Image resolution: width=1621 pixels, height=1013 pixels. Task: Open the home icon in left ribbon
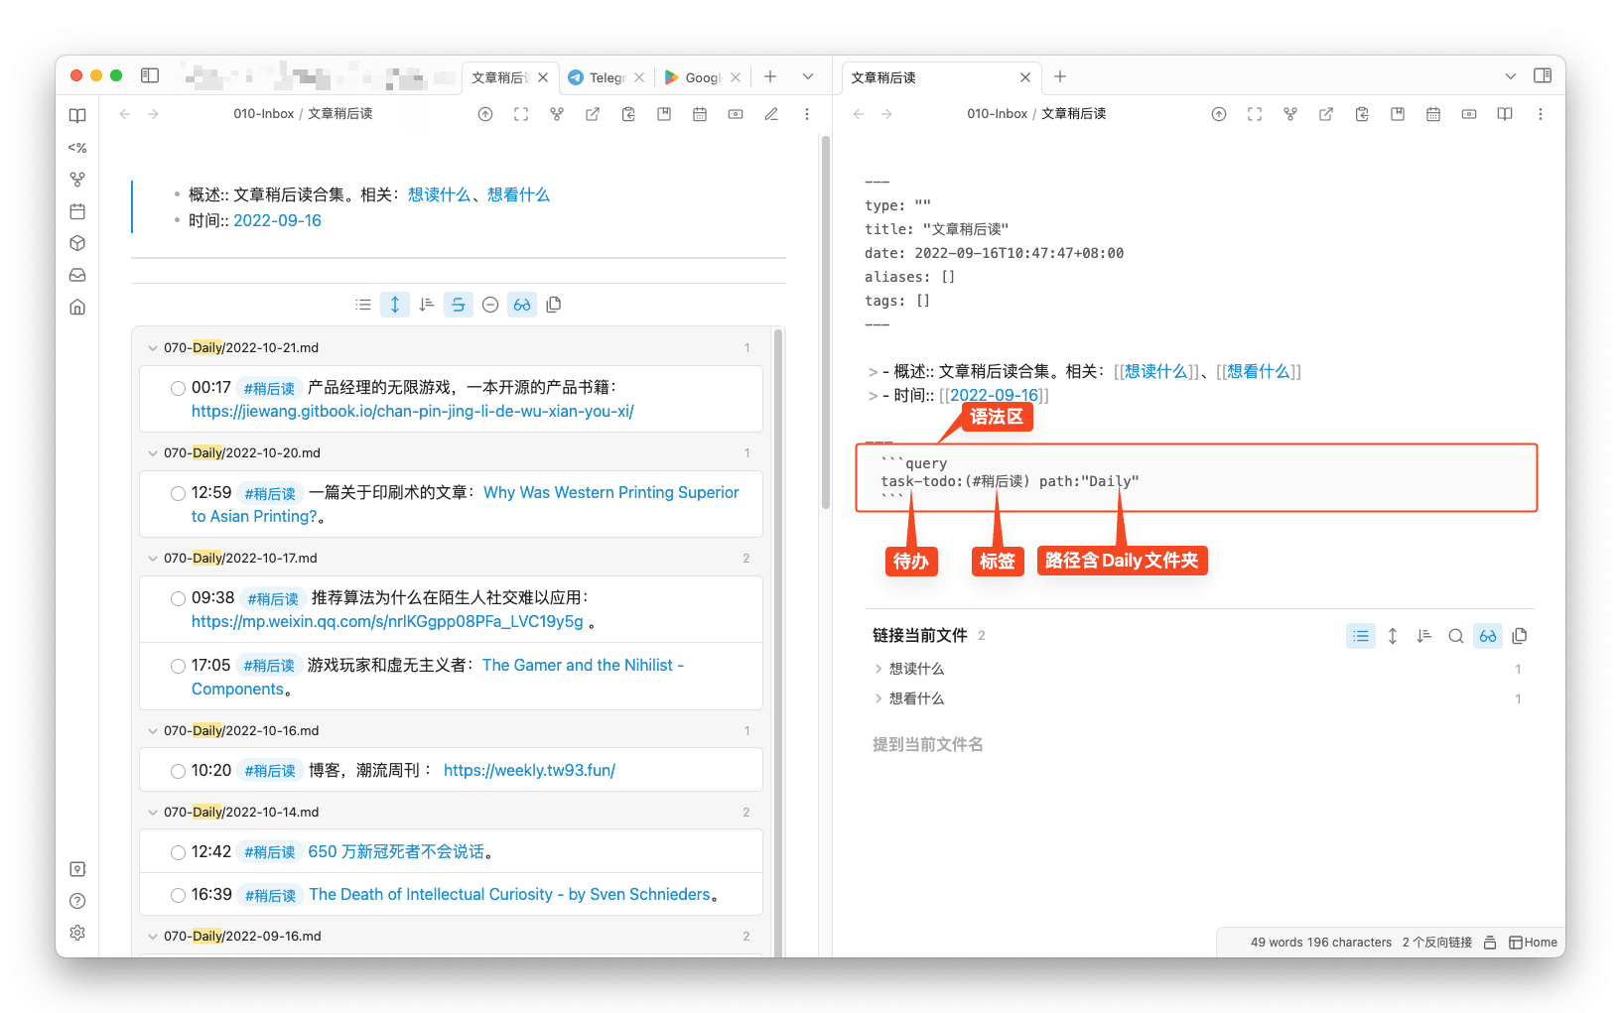(x=77, y=307)
